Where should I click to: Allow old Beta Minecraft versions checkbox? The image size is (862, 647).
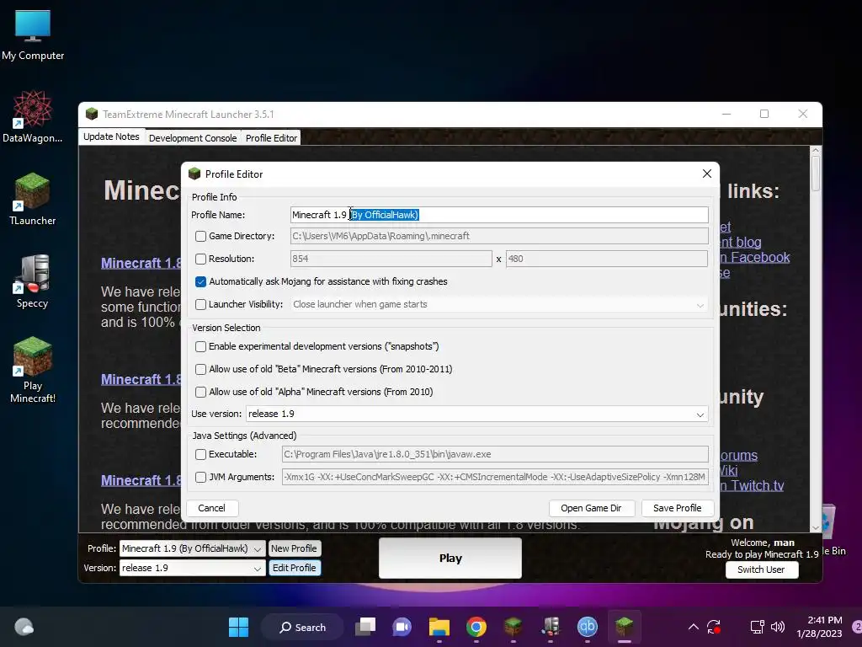click(x=200, y=369)
